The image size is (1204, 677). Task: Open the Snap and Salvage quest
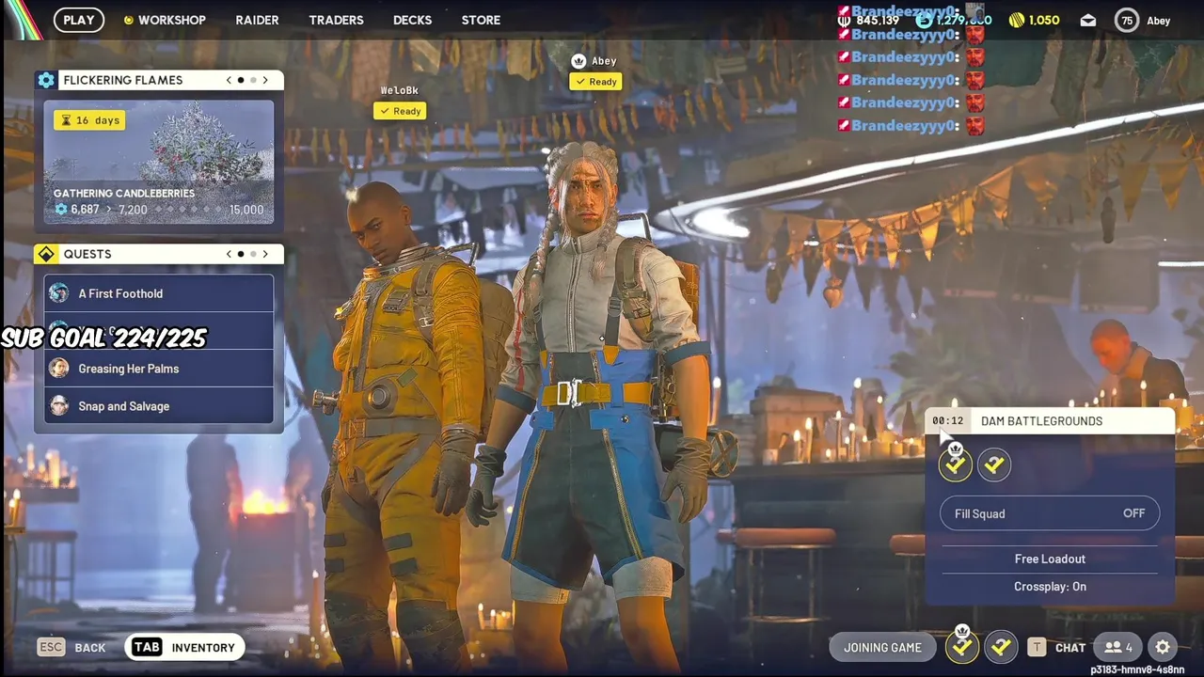click(159, 406)
